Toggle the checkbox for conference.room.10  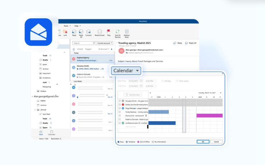tap(120, 123)
